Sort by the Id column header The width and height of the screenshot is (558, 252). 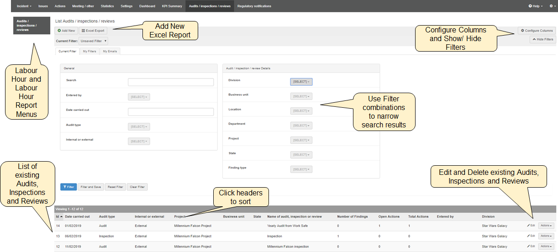tap(58, 216)
